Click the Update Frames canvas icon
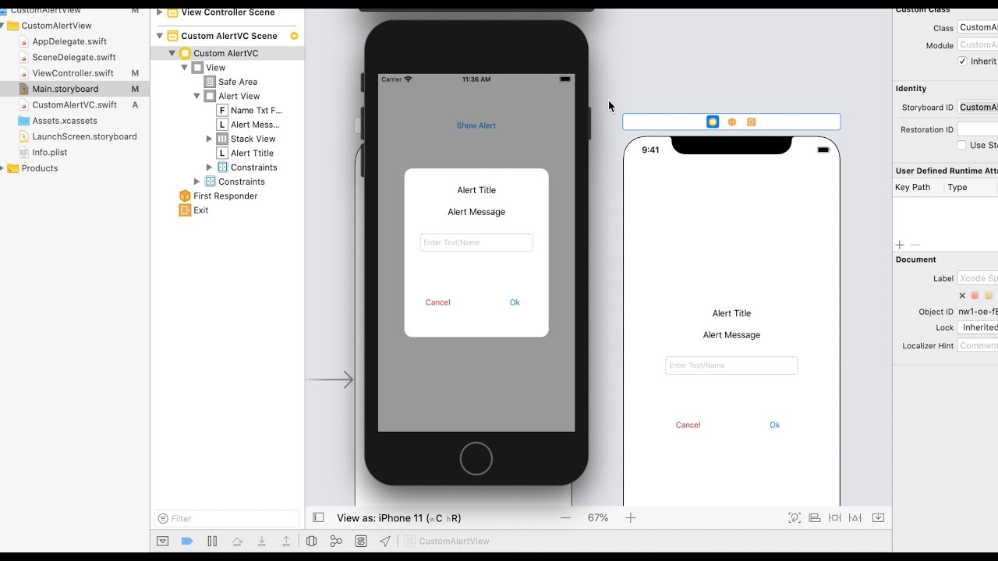 [x=795, y=517]
